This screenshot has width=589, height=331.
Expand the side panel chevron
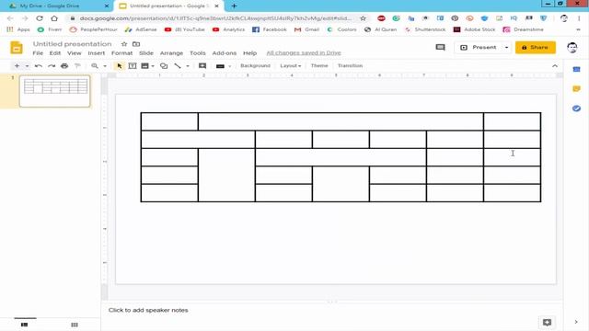pos(576,322)
